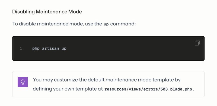217x106 pixels.
Task: Click the word 'command:' in the paragraph
Action: 123,24
